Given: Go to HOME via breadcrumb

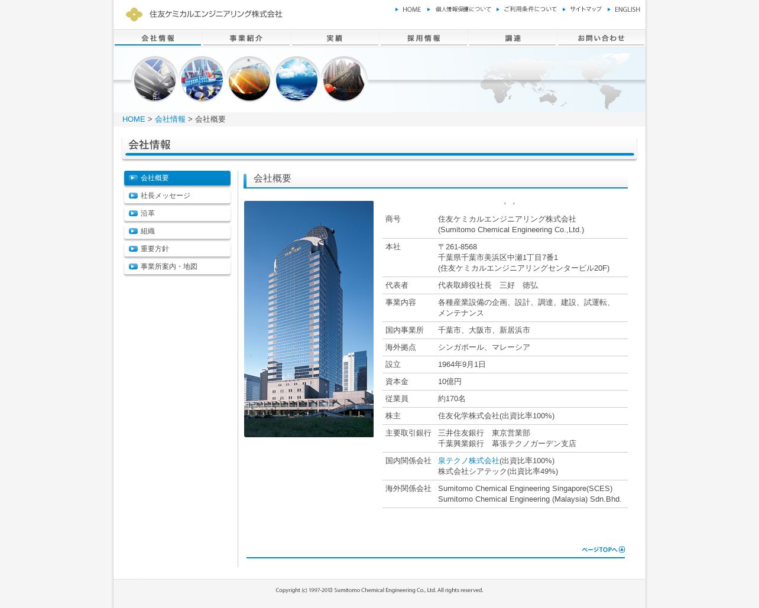Looking at the screenshot, I should click(x=134, y=119).
